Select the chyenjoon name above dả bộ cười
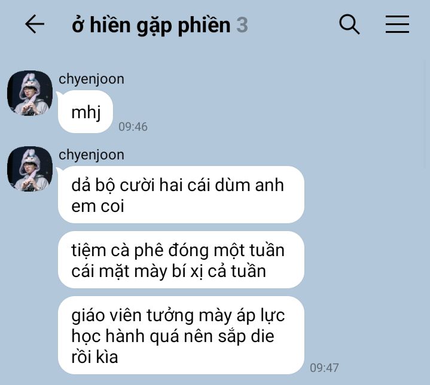Viewport: 430px width, 385px height. pos(92,155)
